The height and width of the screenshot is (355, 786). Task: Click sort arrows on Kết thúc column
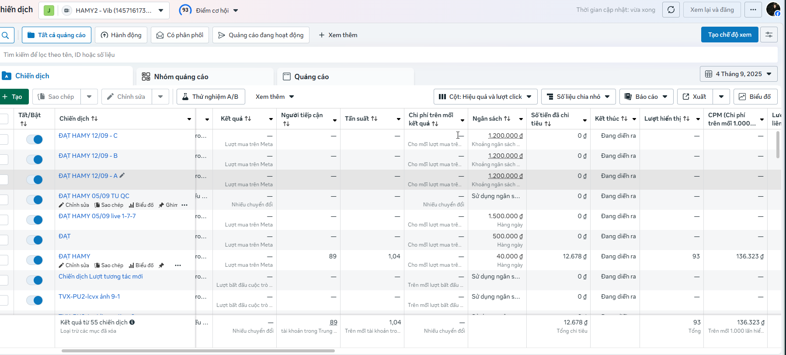click(x=624, y=118)
